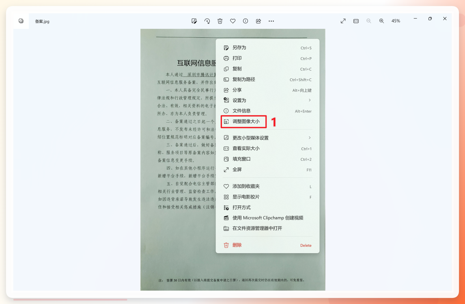This screenshot has height=304, width=465.
Task: Open file info via toolbar info icon
Action: coord(245,21)
